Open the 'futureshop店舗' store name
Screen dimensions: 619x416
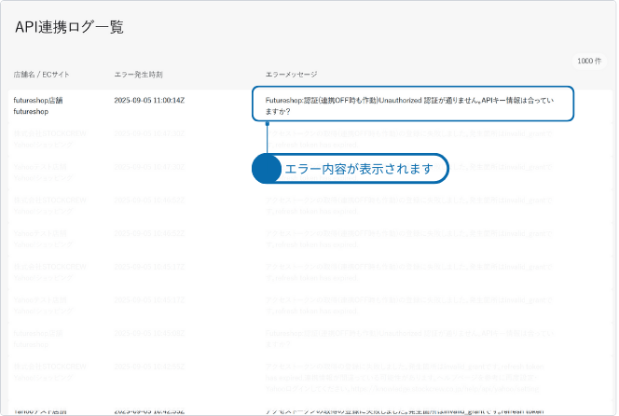coord(38,99)
